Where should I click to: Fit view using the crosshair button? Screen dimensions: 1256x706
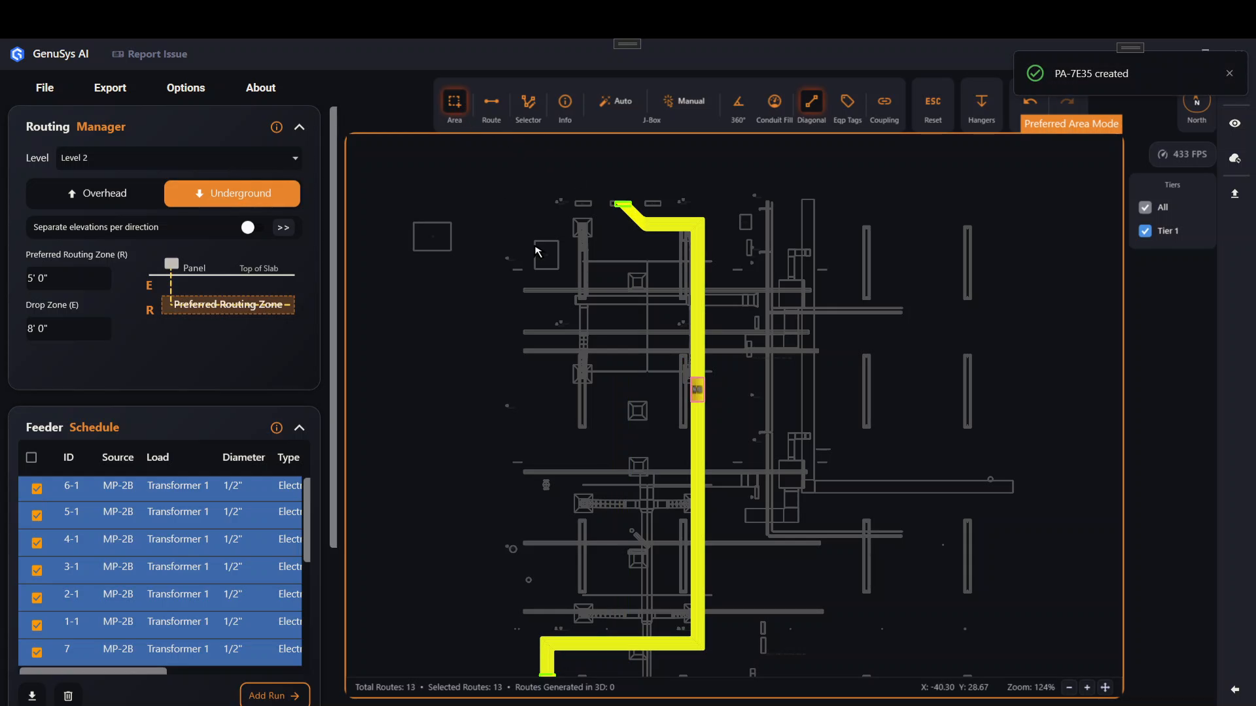point(1106,687)
